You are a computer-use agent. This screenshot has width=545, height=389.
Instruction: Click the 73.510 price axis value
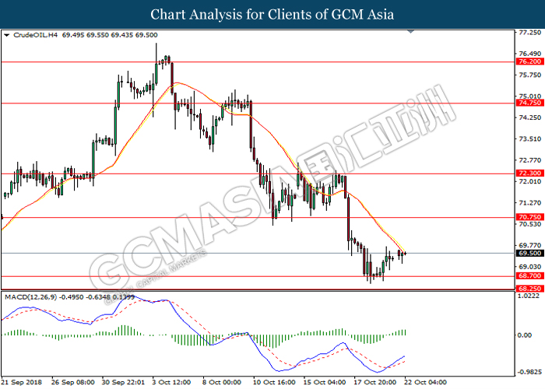tap(529, 139)
